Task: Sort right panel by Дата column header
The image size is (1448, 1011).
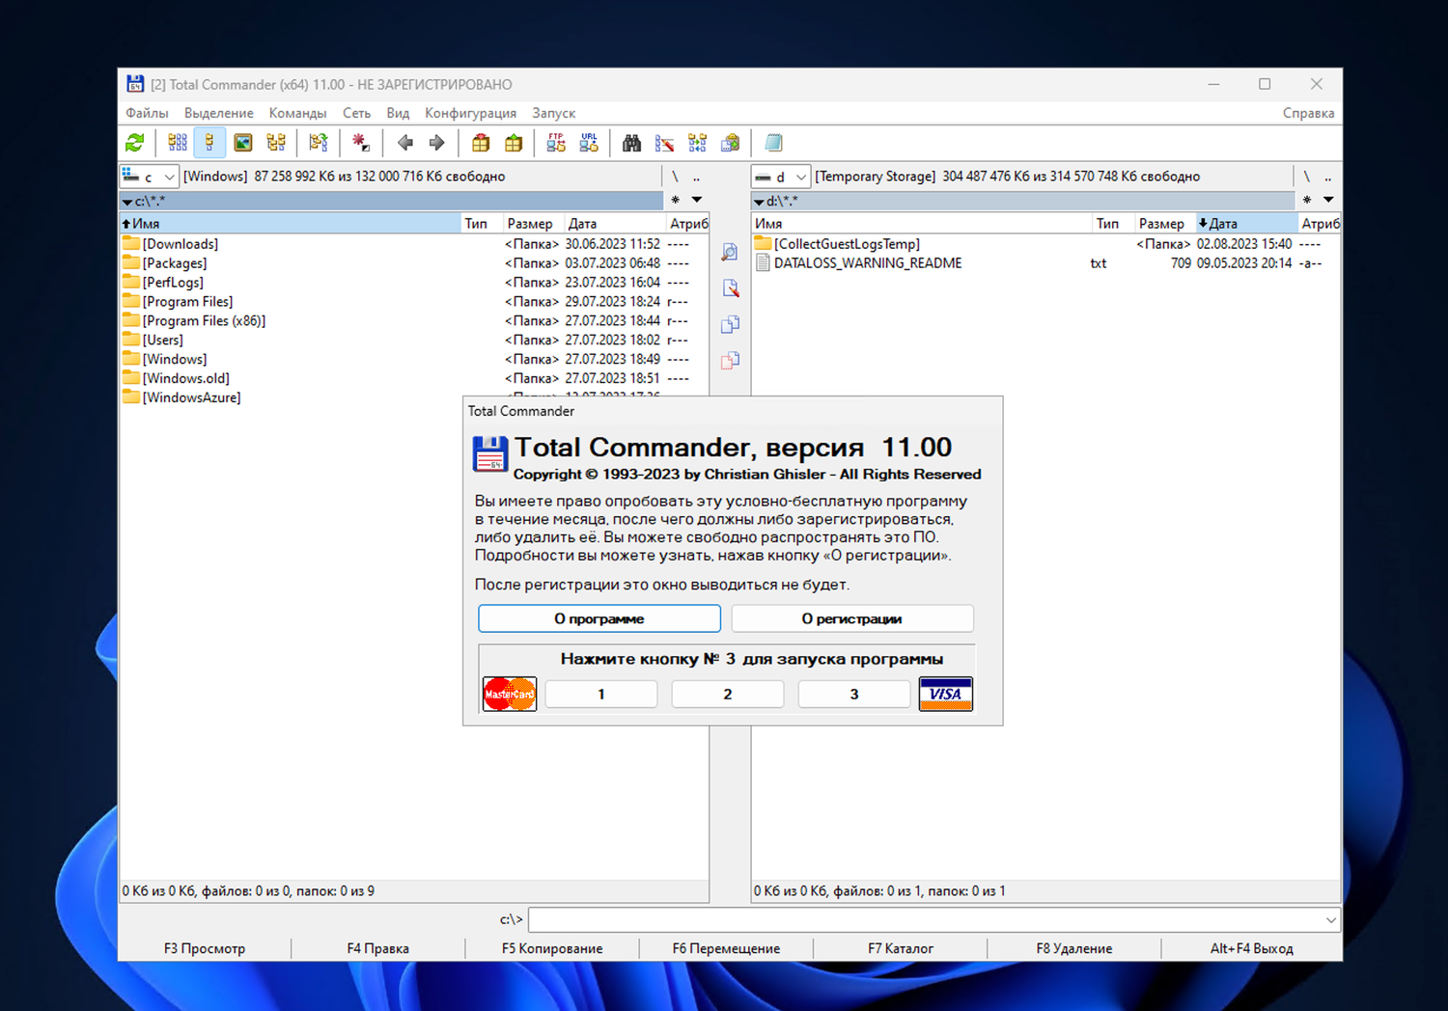Action: point(1245,224)
